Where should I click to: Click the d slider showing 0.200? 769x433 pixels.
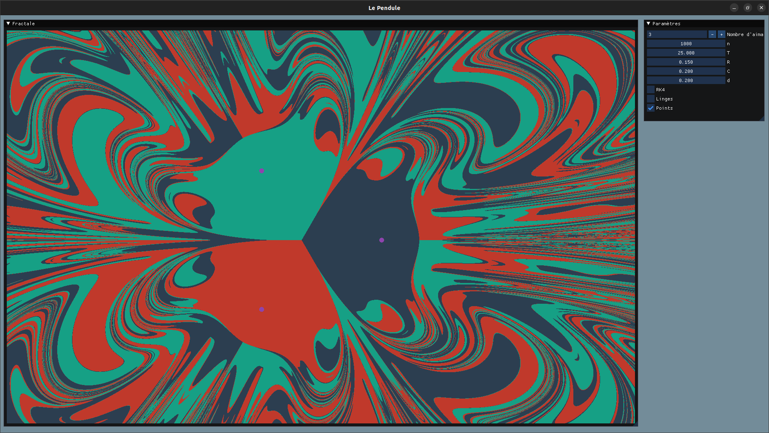[686, 80]
